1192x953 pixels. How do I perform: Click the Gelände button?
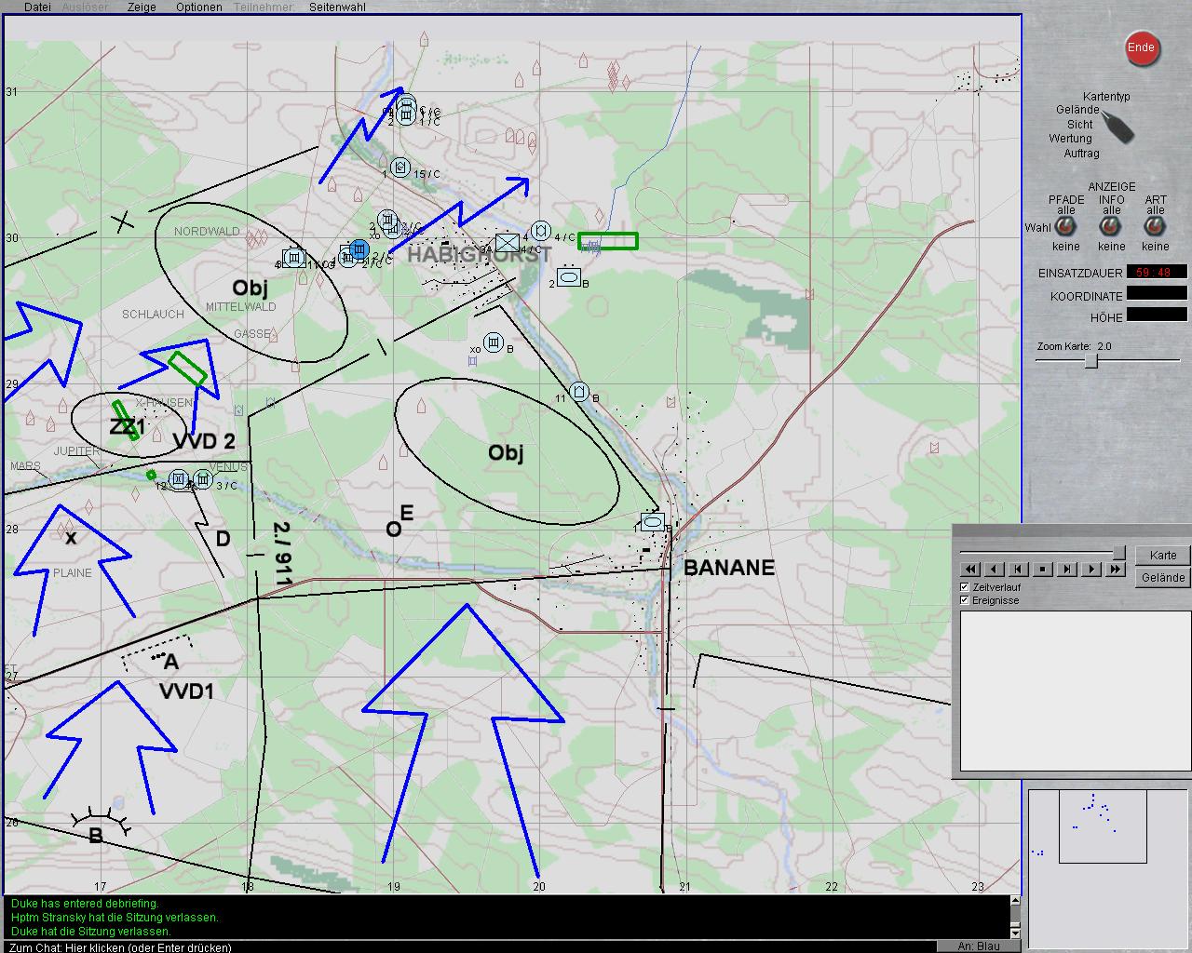[x=1162, y=578]
